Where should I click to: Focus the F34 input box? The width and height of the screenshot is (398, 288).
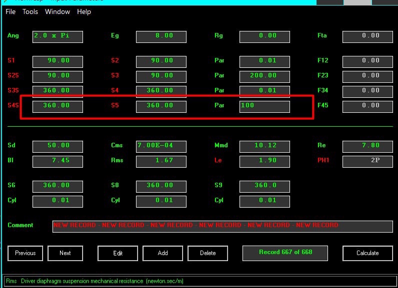click(x=367, y=92)
